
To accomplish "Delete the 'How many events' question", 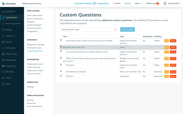I will tap(173, 41).
